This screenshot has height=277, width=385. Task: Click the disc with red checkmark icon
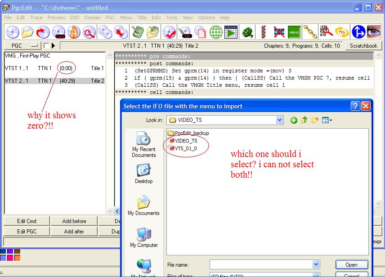[x=169, y=32]
